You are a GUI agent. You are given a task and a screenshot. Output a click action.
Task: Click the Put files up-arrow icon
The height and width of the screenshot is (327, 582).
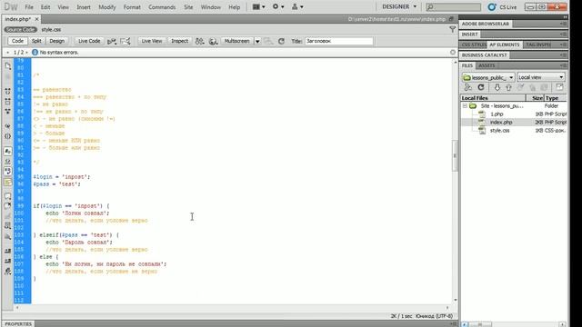coord(509,87)
